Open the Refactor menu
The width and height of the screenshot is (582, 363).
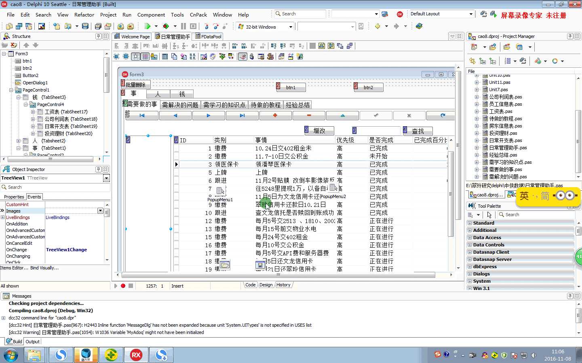tap(84, 15)
